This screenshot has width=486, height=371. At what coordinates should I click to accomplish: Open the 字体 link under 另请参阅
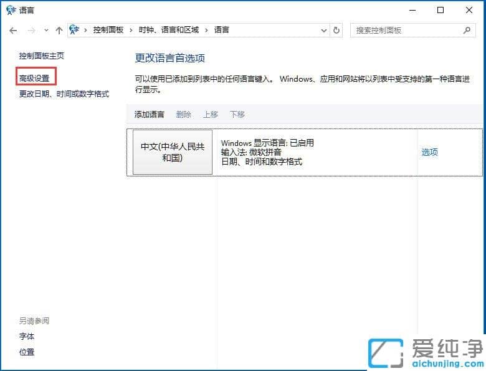click(x=27, y=337)
